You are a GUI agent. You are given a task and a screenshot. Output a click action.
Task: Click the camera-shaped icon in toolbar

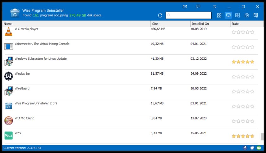pos(247,15)
